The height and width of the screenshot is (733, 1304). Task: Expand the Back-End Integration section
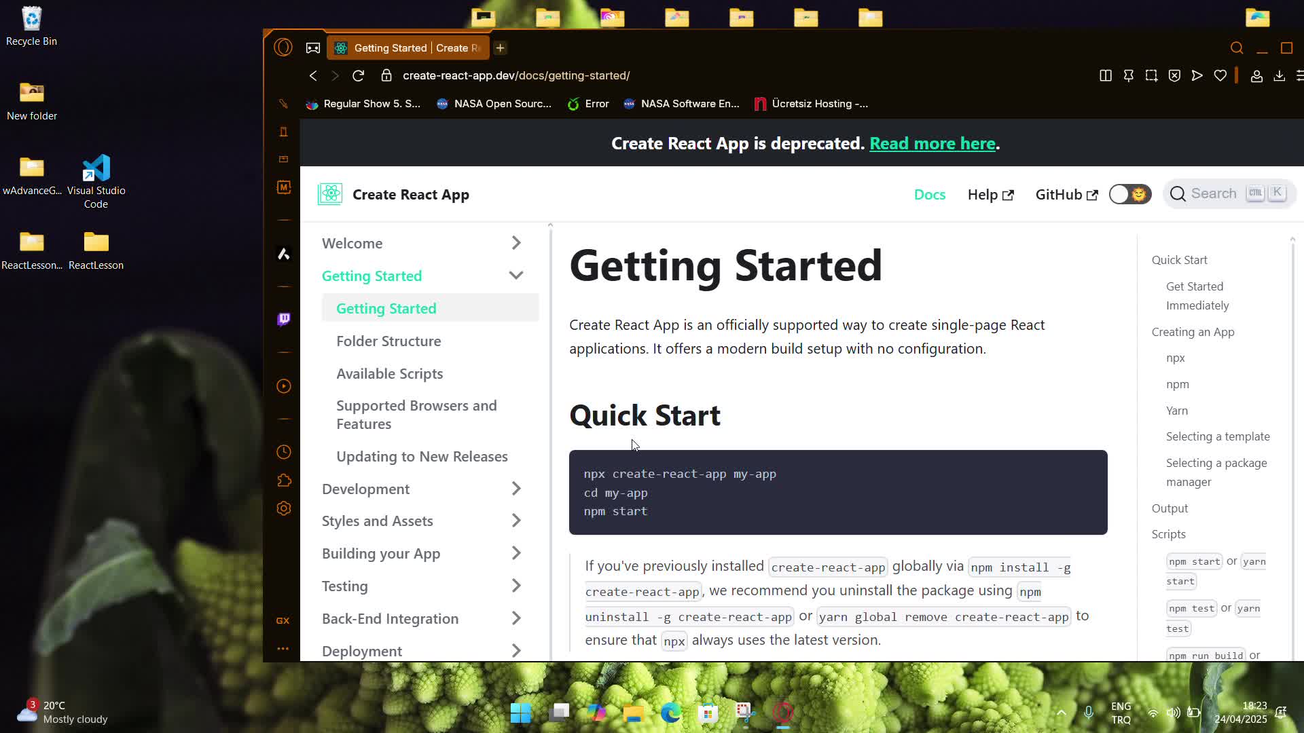pyautogui.click(x=516, y=618)
